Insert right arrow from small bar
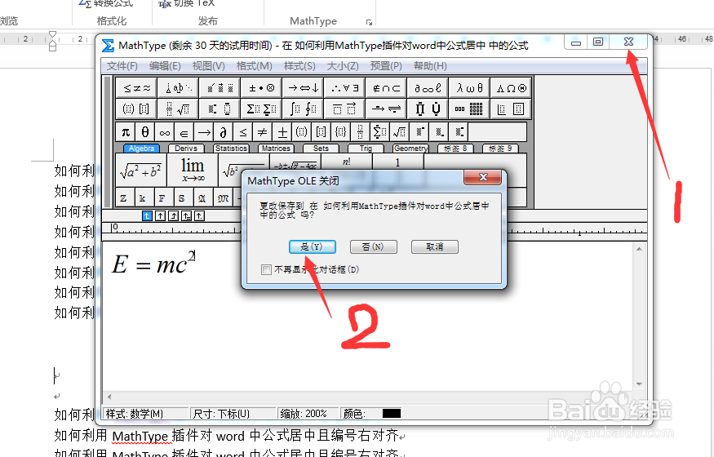 [204, 132]
